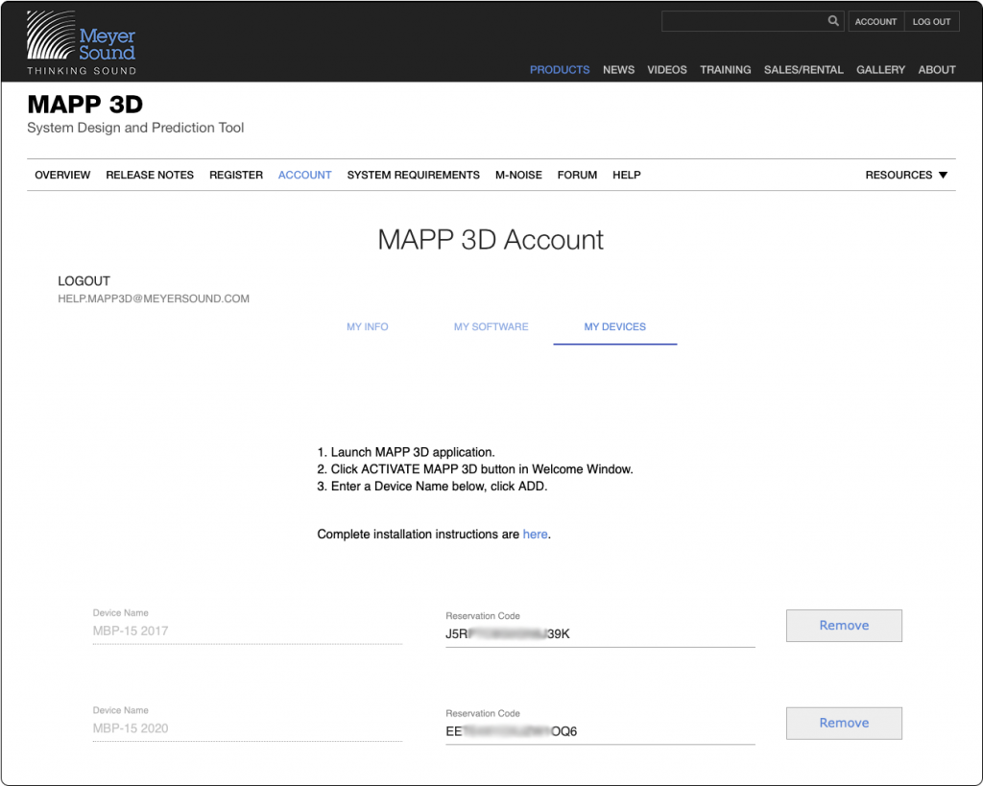Follow the 'here' installation instructions link
This screenshot has width=983, height=786.
[x=535, y=534]
